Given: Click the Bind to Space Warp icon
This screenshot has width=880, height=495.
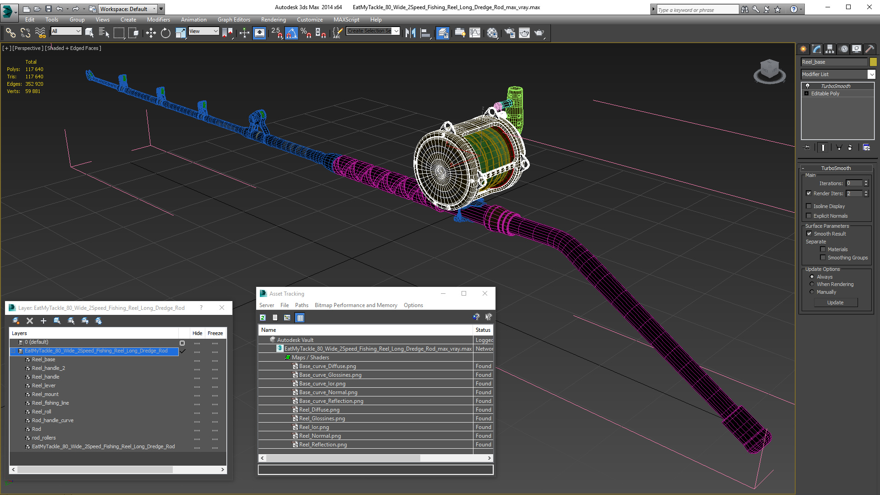Looking at the screenshot, I should 40,33.
